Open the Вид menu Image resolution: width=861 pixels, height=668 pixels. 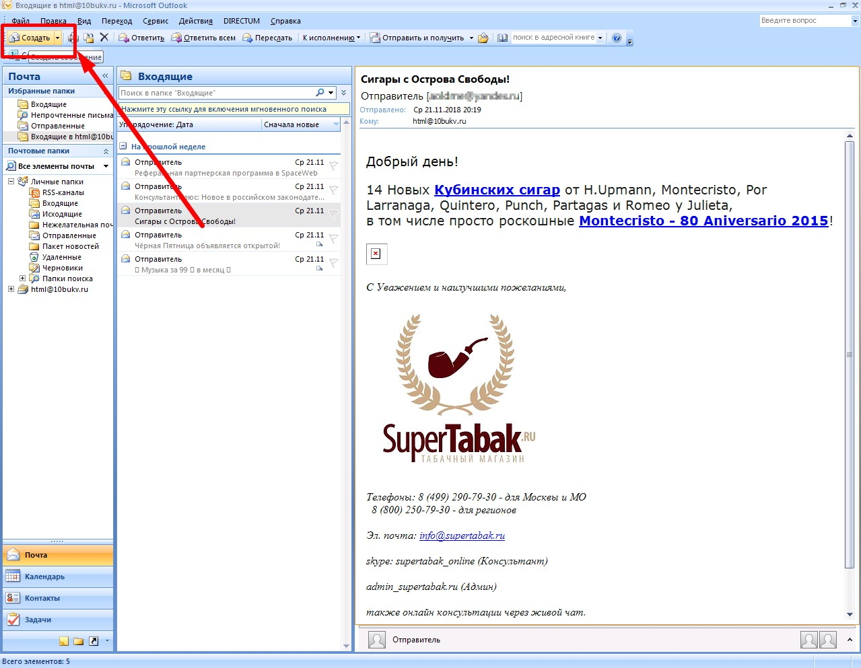click(84, 21)
